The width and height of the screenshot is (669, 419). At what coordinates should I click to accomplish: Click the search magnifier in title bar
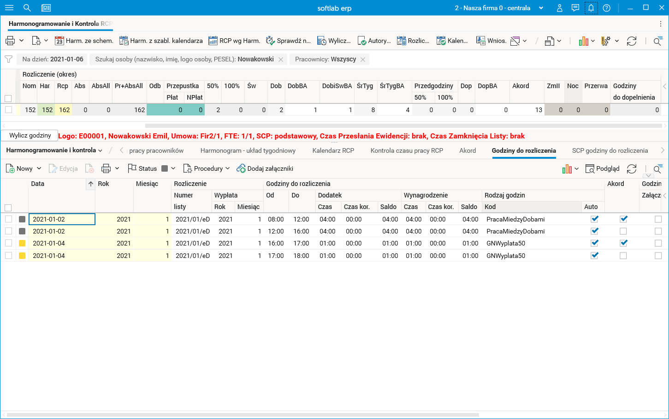tap(27, 8)
